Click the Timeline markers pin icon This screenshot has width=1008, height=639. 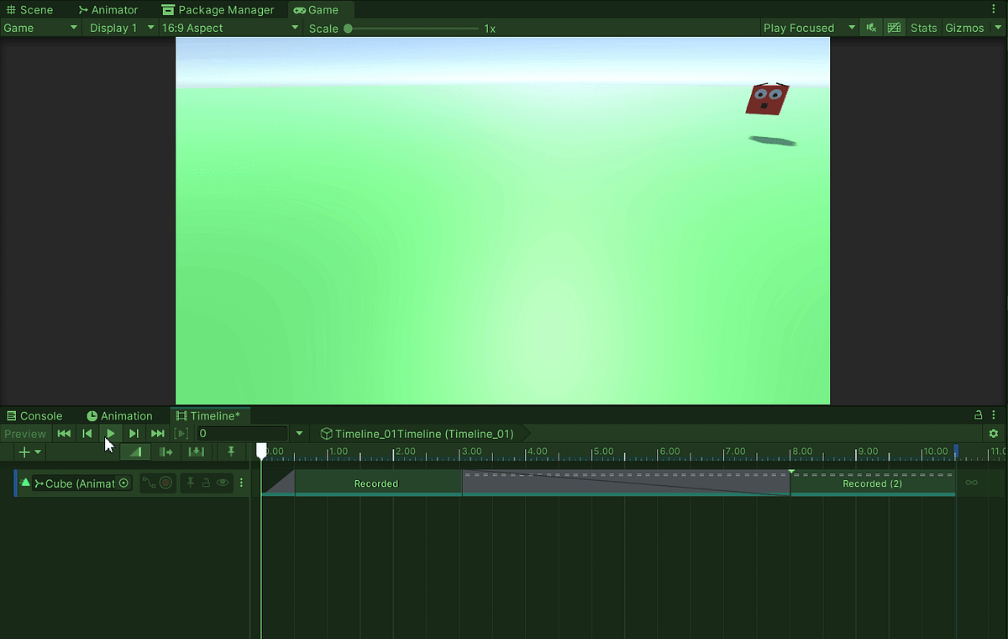[231, 452]
